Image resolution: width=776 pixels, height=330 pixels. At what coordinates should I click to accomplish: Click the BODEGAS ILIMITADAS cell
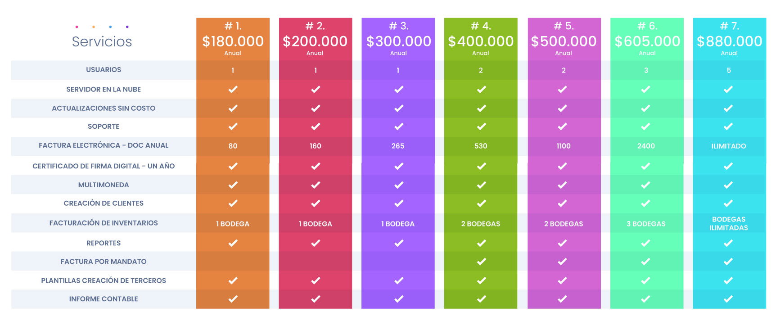729,223
